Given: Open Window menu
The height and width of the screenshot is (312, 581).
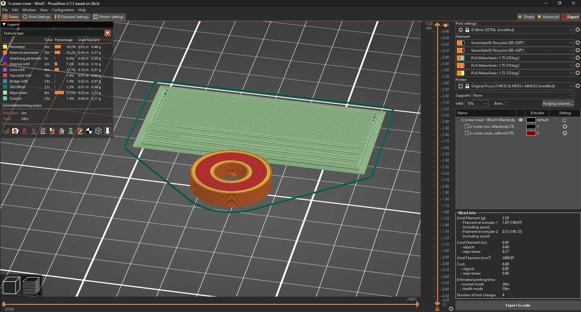Looking at the screenshot, I should point(29,10).
